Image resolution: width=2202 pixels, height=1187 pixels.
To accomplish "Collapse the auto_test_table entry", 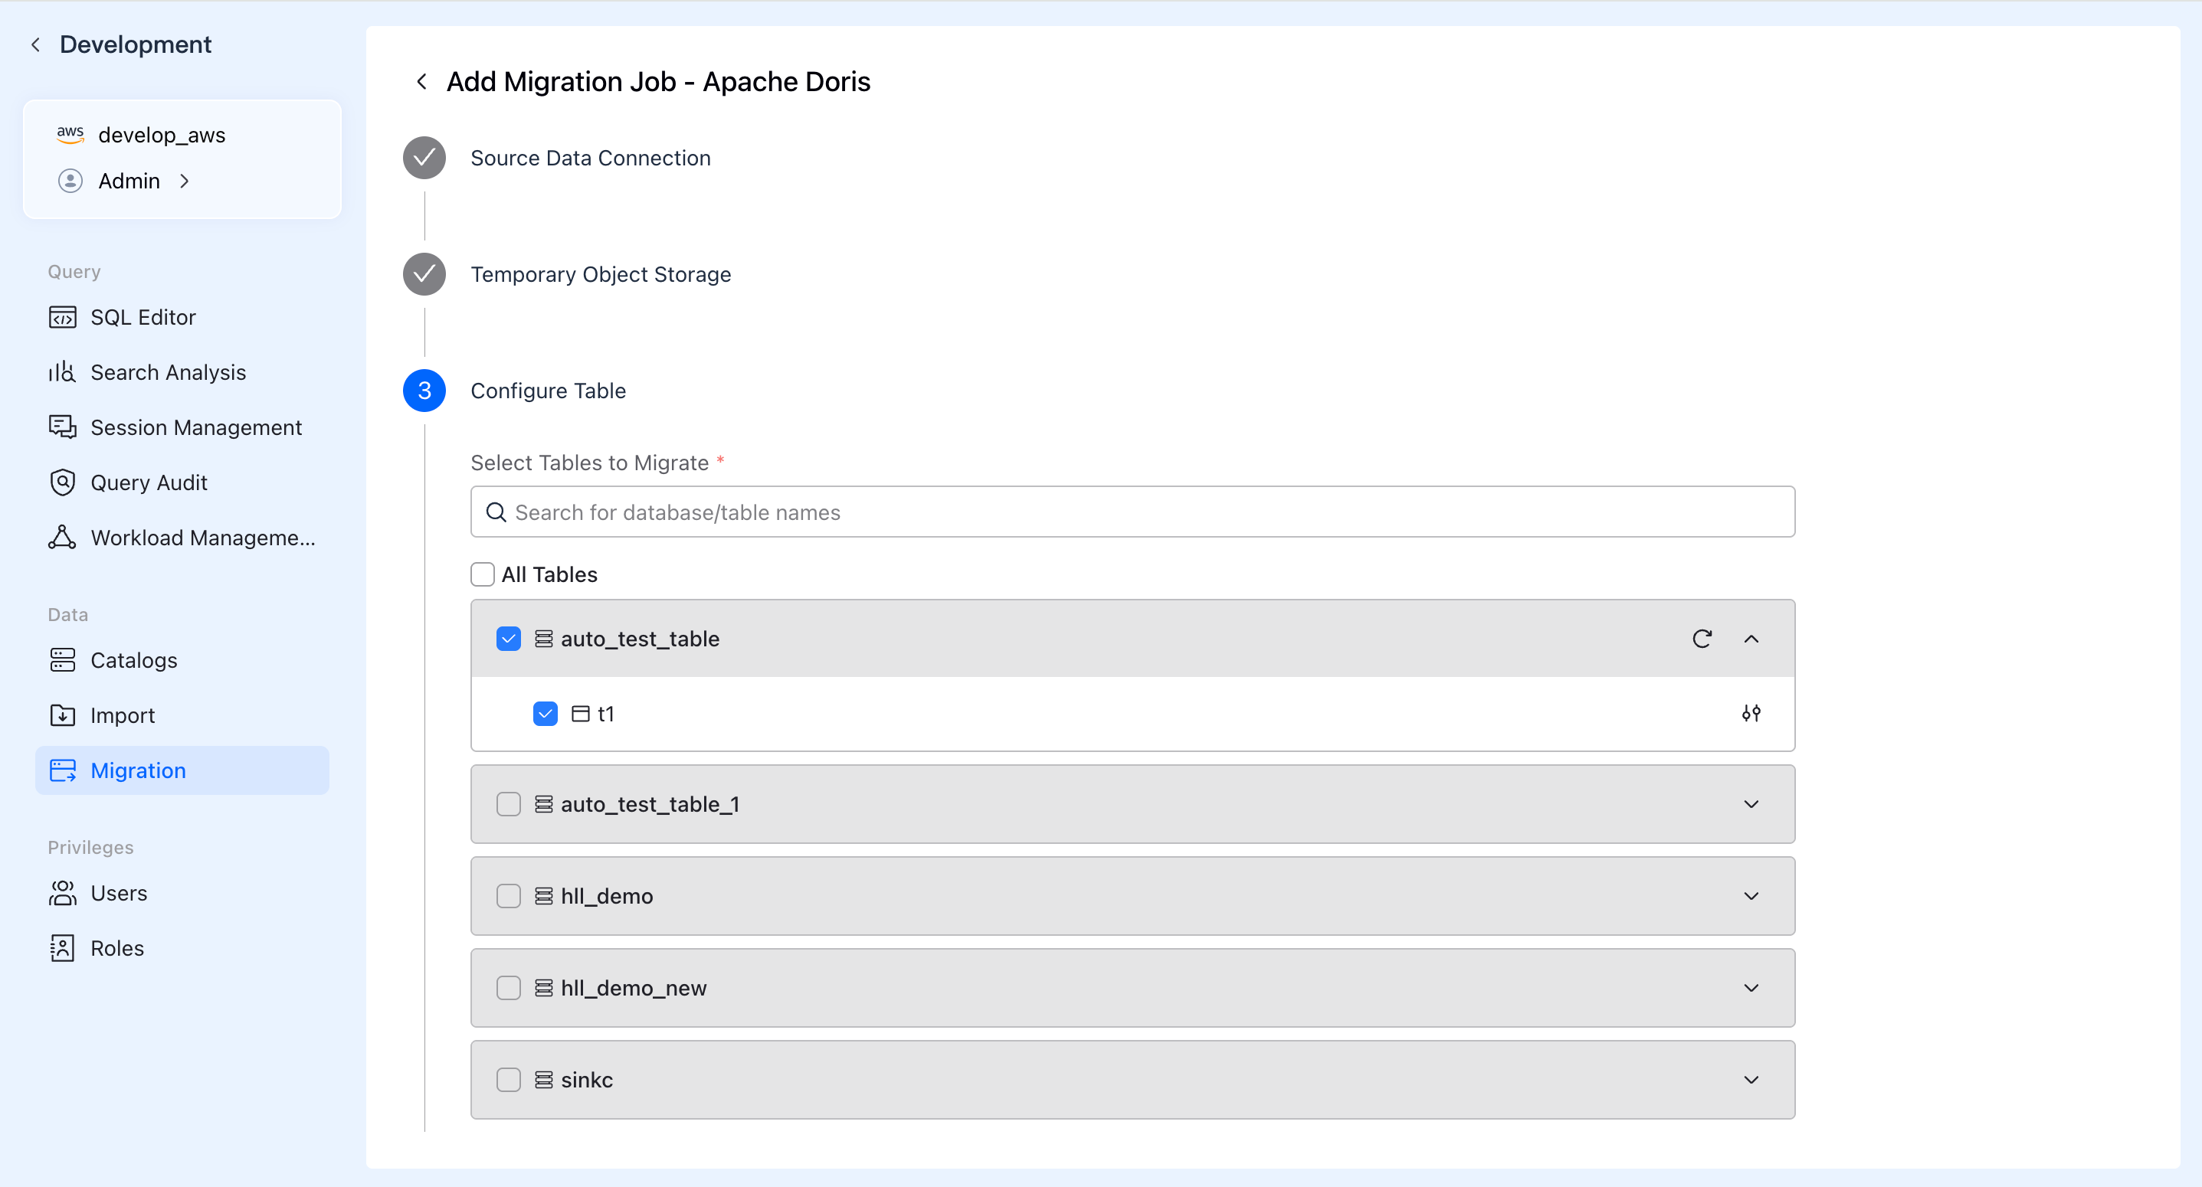I will pyautogui.click(x=1751, y=639).
